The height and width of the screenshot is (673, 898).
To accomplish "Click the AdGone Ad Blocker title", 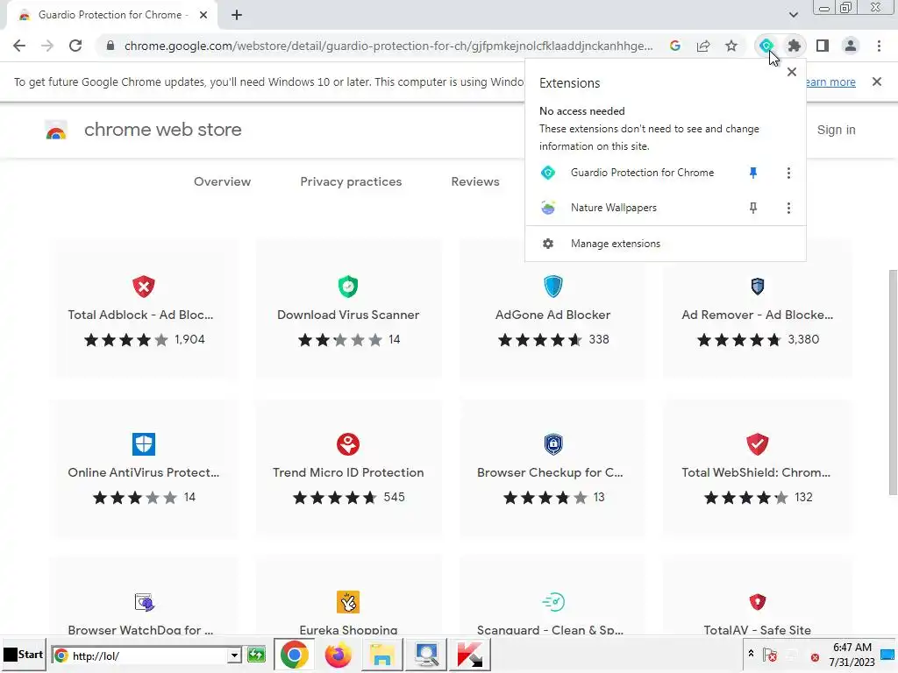I will [552, 315].
